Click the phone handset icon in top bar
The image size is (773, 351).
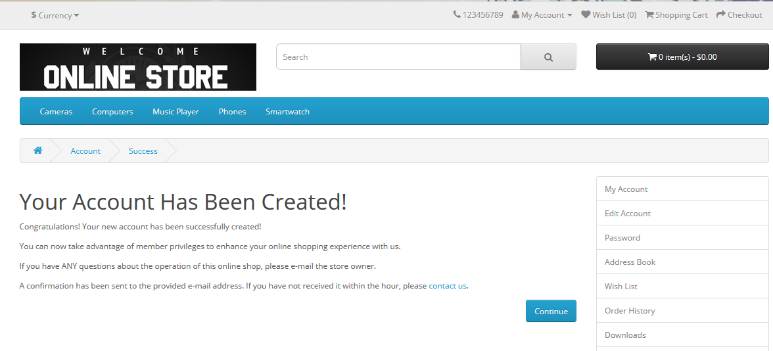click(457, 14)
